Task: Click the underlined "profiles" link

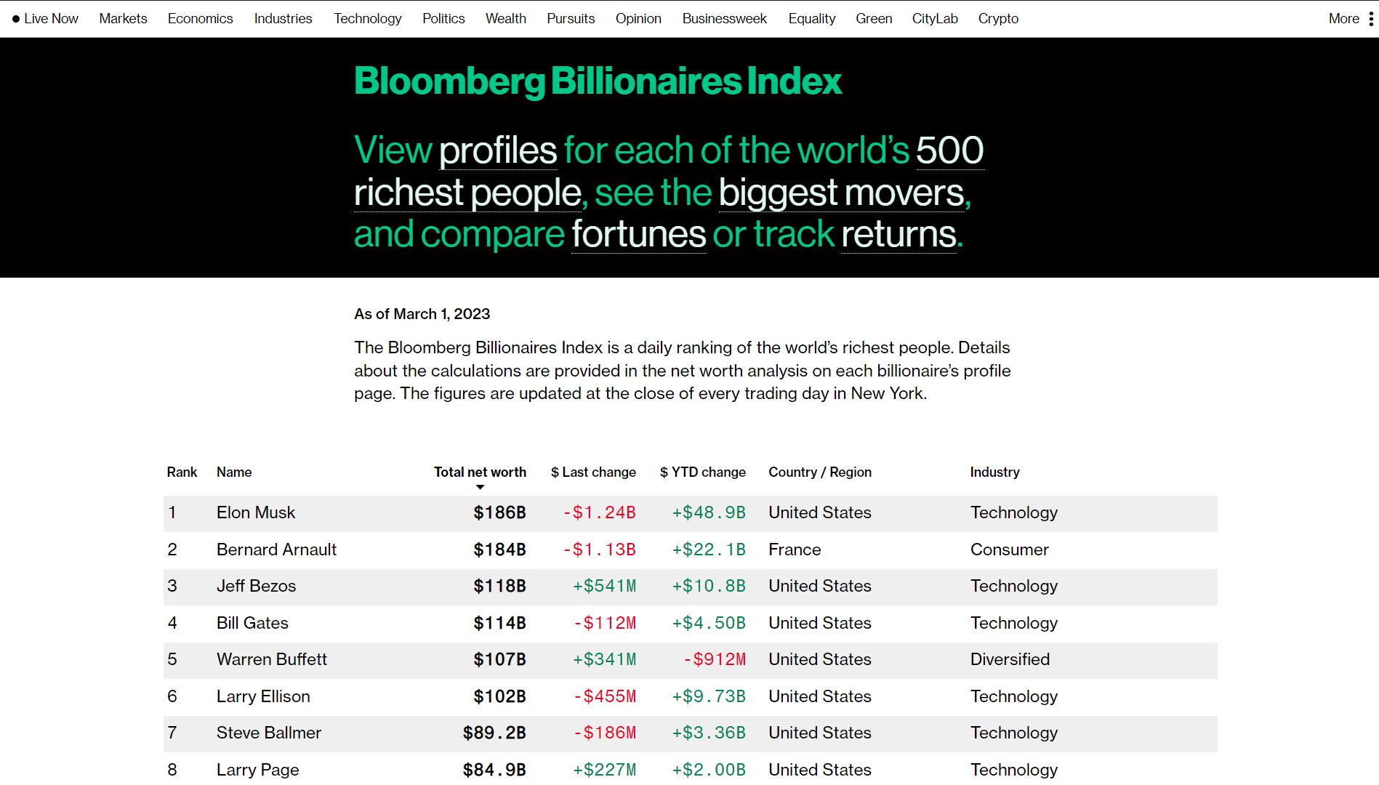Action: (x=498, y=151)
